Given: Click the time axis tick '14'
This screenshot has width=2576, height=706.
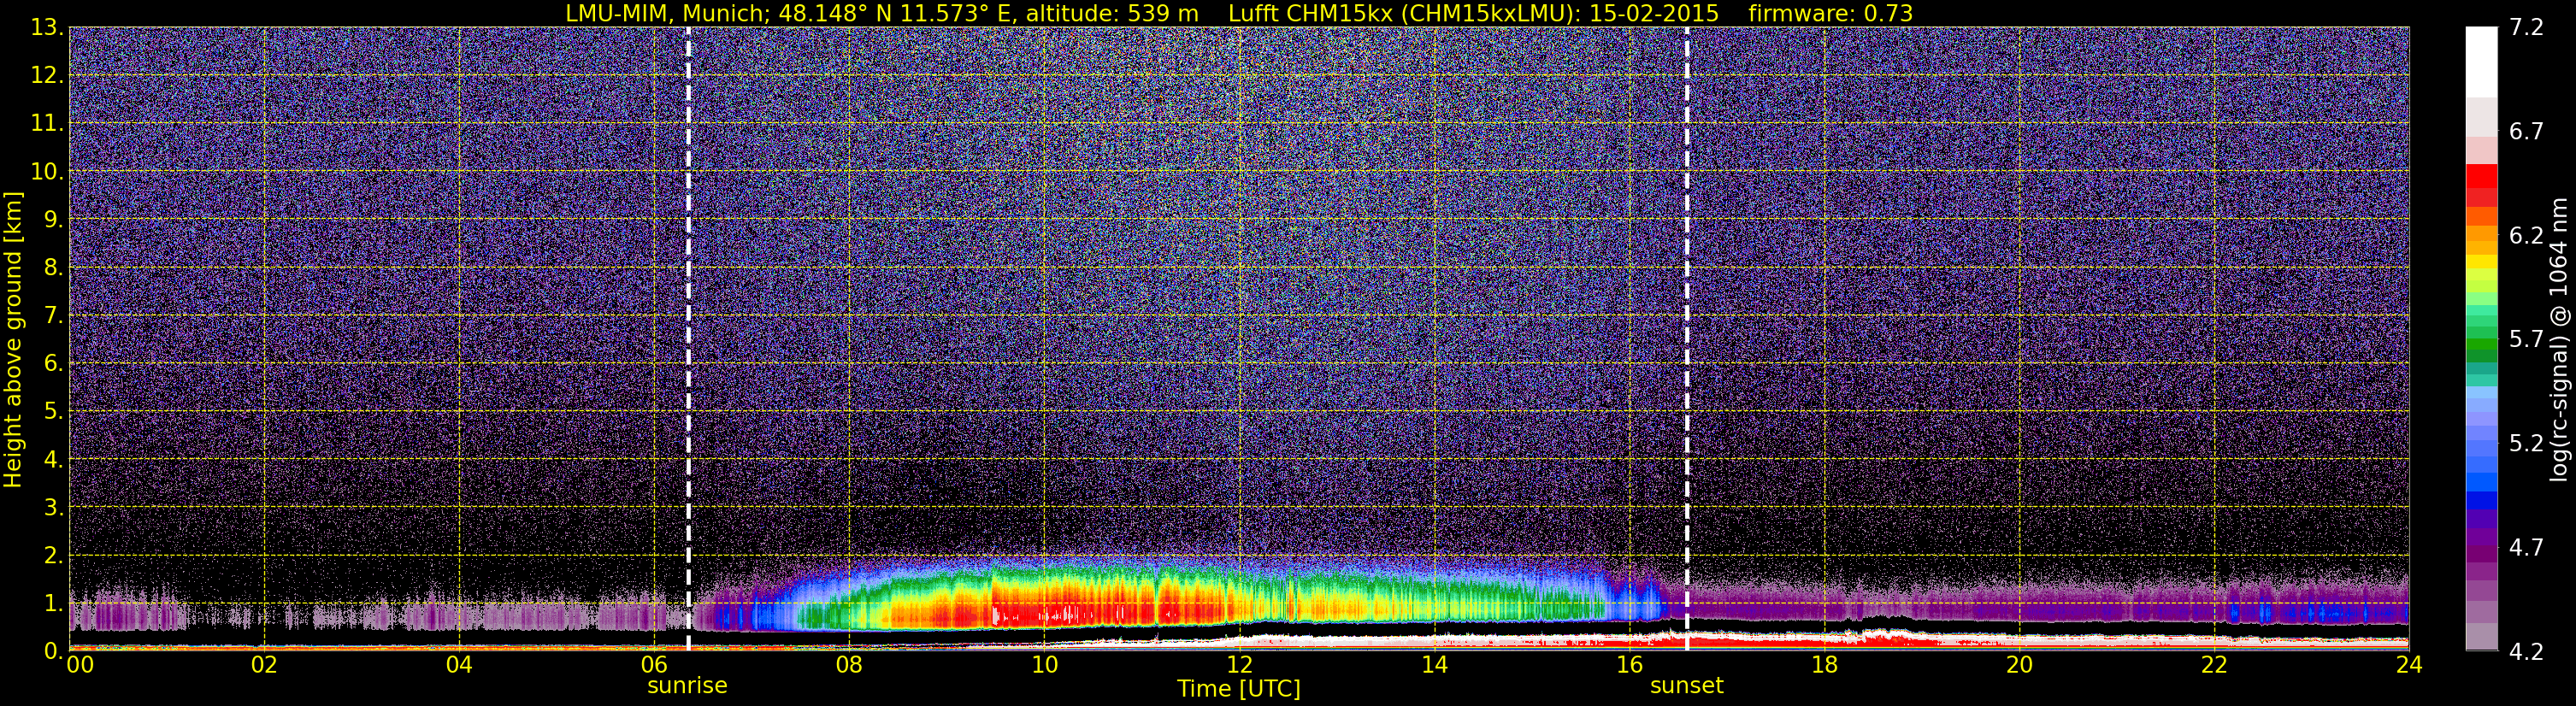Looking at the screenshot, I should click(1434, 665).
